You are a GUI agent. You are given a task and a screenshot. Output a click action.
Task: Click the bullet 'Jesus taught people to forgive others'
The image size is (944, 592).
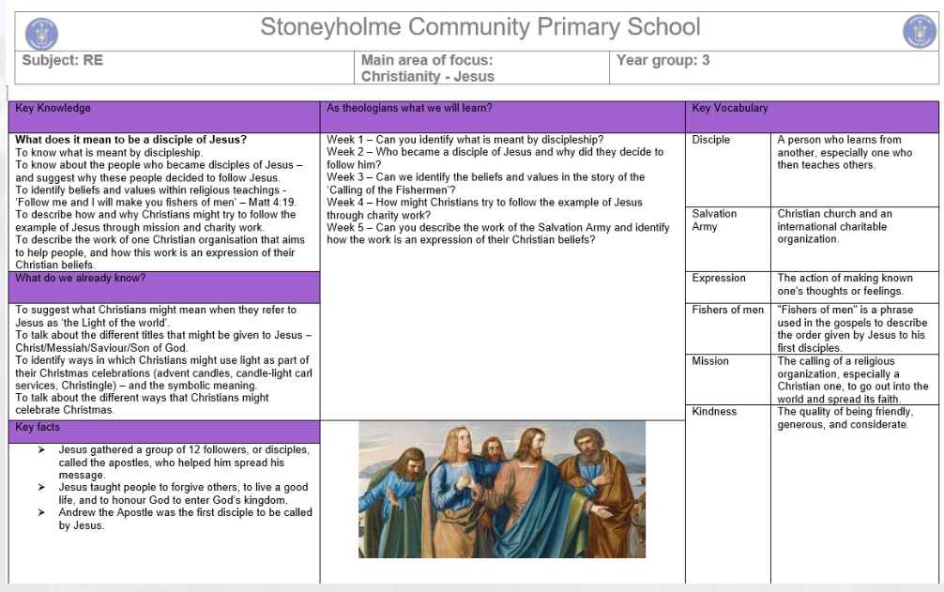183,493
